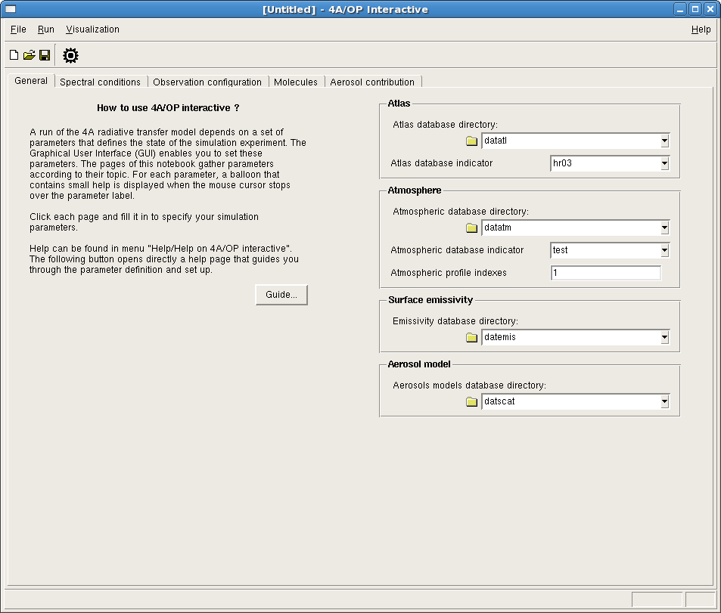This screenshot has width=721, height=613.
Task: Switch to the Molecules tab
Action: coord(296,82)
